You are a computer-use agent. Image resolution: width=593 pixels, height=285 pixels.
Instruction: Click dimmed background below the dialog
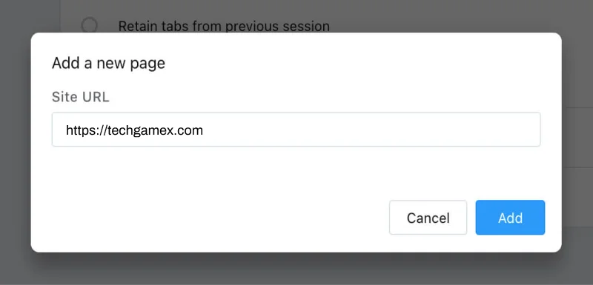tap(296, 270)
